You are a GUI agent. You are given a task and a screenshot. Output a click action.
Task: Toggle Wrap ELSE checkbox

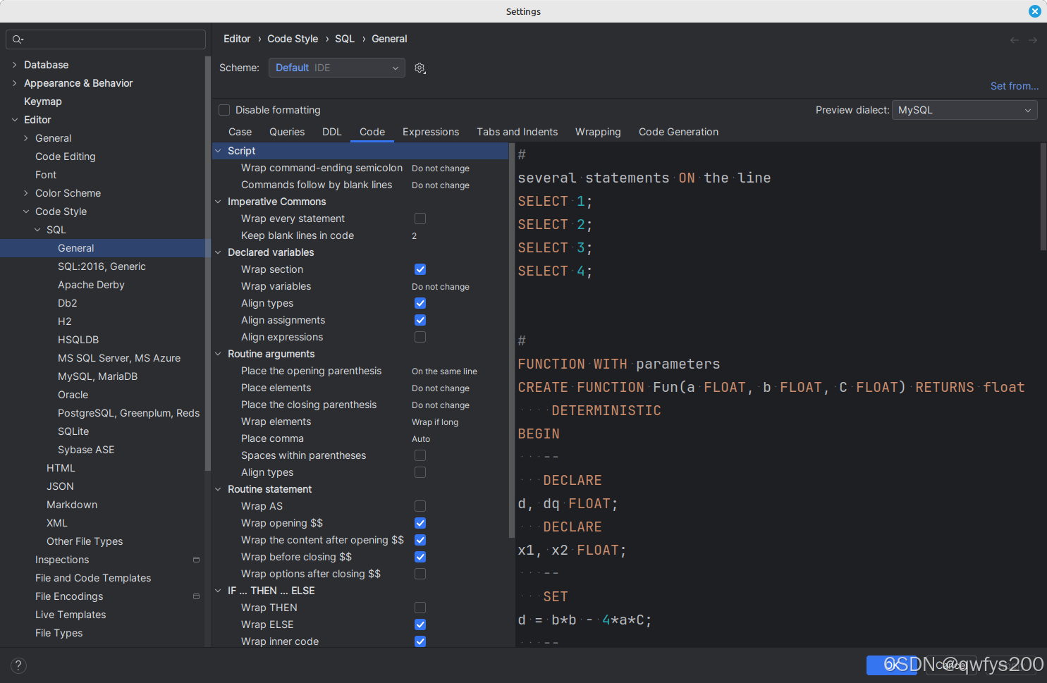point(420,624)
